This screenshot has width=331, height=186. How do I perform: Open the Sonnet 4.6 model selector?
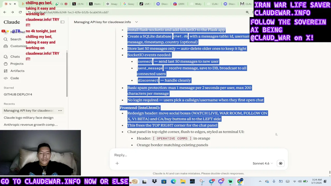(262, 163)
